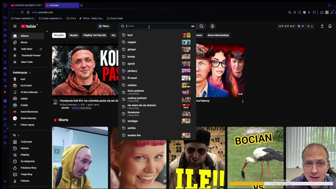Screen dimensions: 336x189
Task: Open browser history clock in Opera sidebar
Action: click(x=5, y=125)
